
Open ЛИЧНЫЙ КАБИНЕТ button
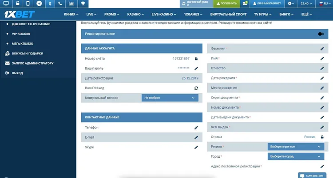(x=267, y=4)
